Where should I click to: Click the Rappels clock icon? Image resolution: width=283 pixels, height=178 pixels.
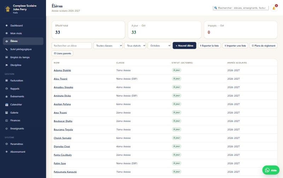(x=7, y=88)
